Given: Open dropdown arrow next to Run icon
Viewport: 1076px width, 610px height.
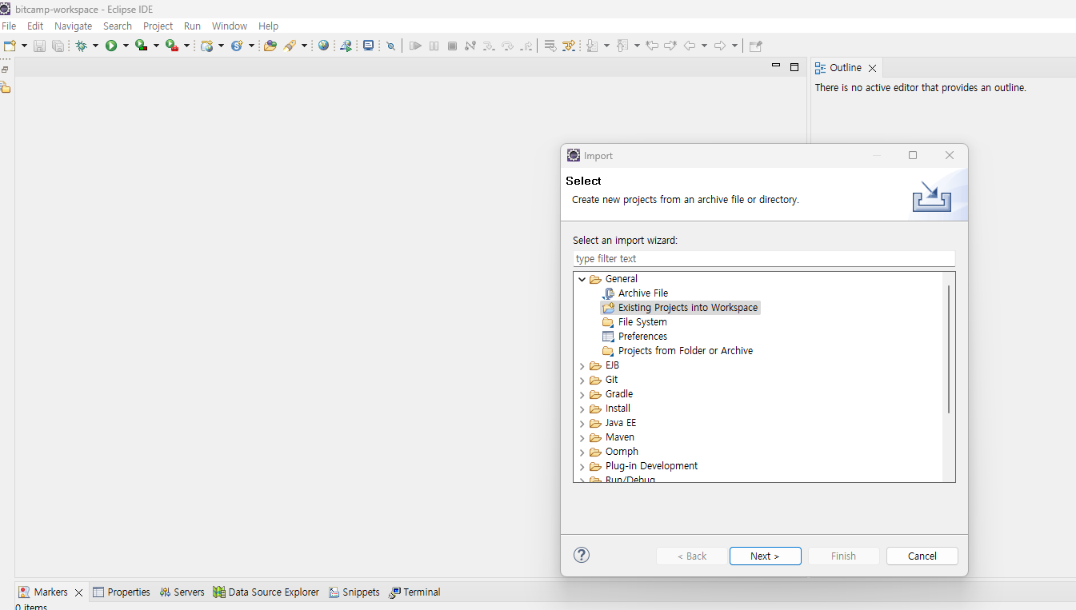Looking at the screenshot, I should click(x=126, y=46).
